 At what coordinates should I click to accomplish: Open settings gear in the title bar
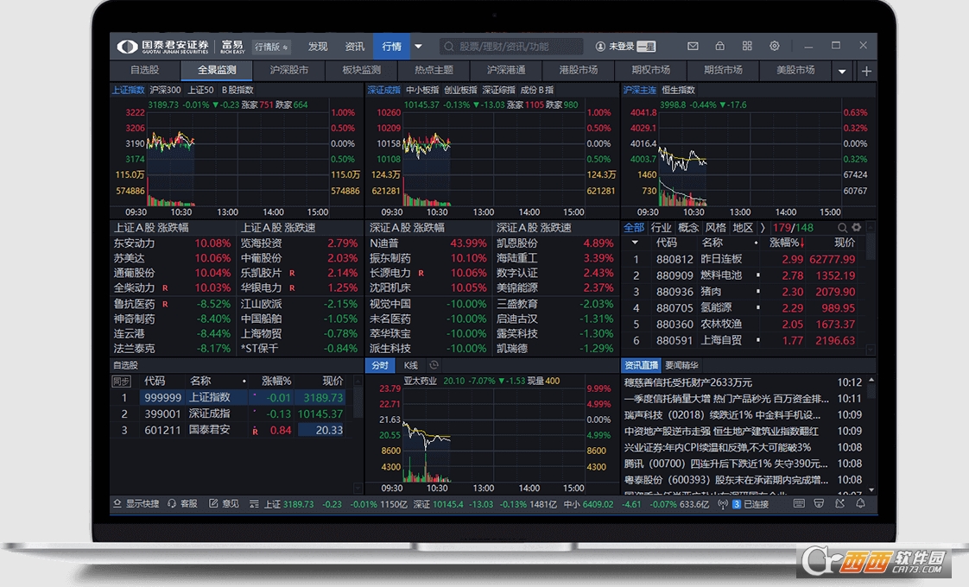tap(775, 47)
